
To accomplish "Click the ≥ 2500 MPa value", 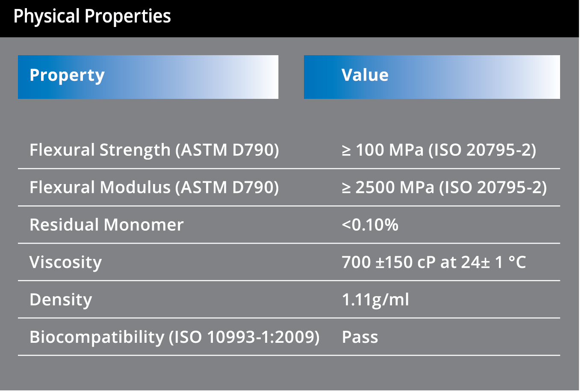I will [388, 187].
